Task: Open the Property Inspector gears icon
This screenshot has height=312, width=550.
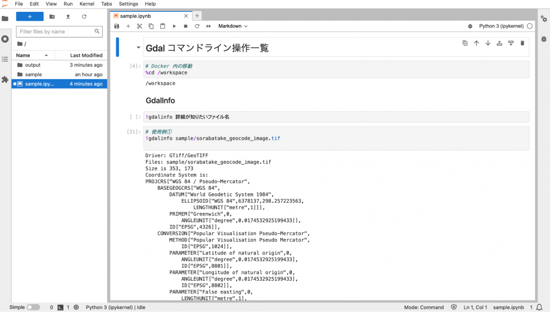Action: [x=544, y=19]
